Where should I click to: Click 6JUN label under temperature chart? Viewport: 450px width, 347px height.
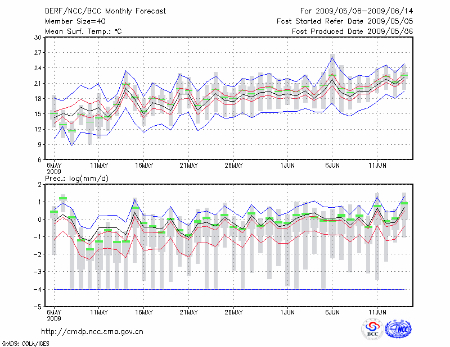click(x=332, y=165)
